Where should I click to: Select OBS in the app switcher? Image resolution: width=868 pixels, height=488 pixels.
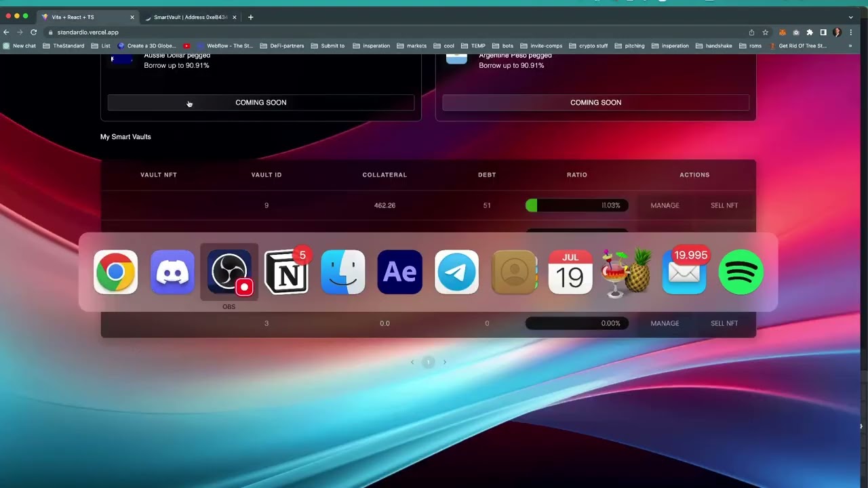pyautogui.click(x=229, y=272)
